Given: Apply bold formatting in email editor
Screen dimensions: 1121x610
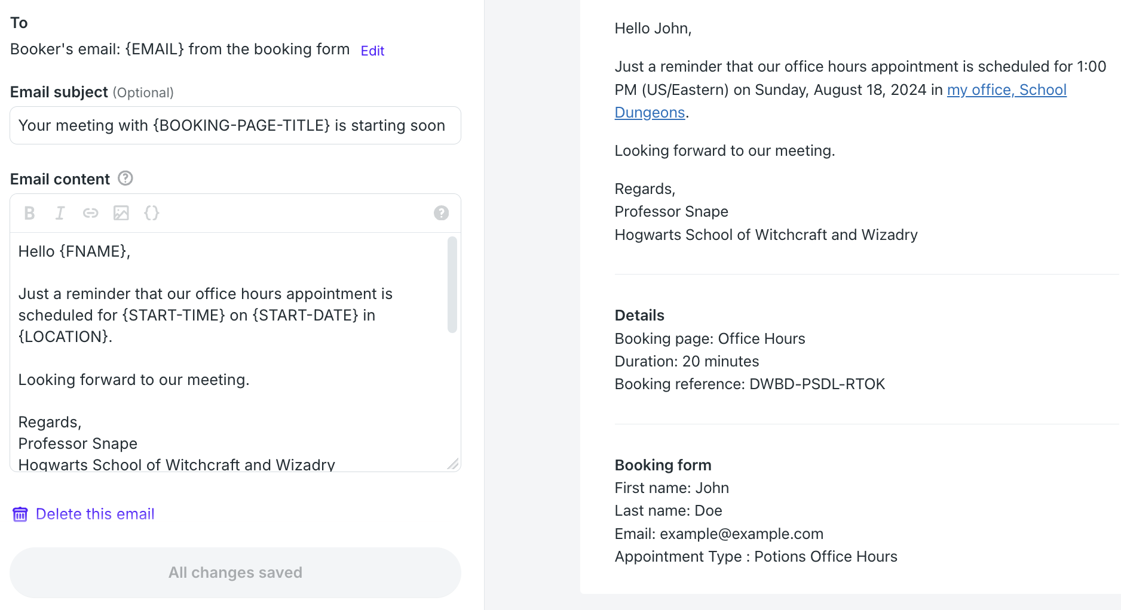Looking at the screenshot, I should click(x=29, y=213).
